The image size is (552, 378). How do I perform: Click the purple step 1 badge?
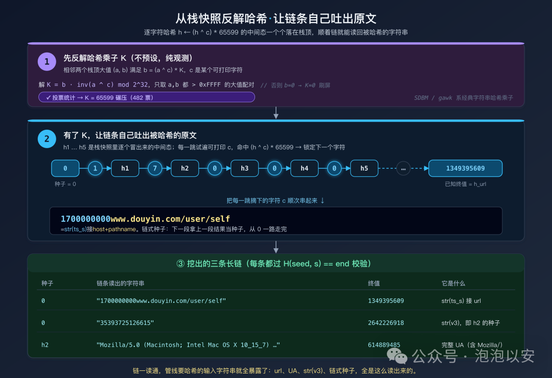coord(47,62)
